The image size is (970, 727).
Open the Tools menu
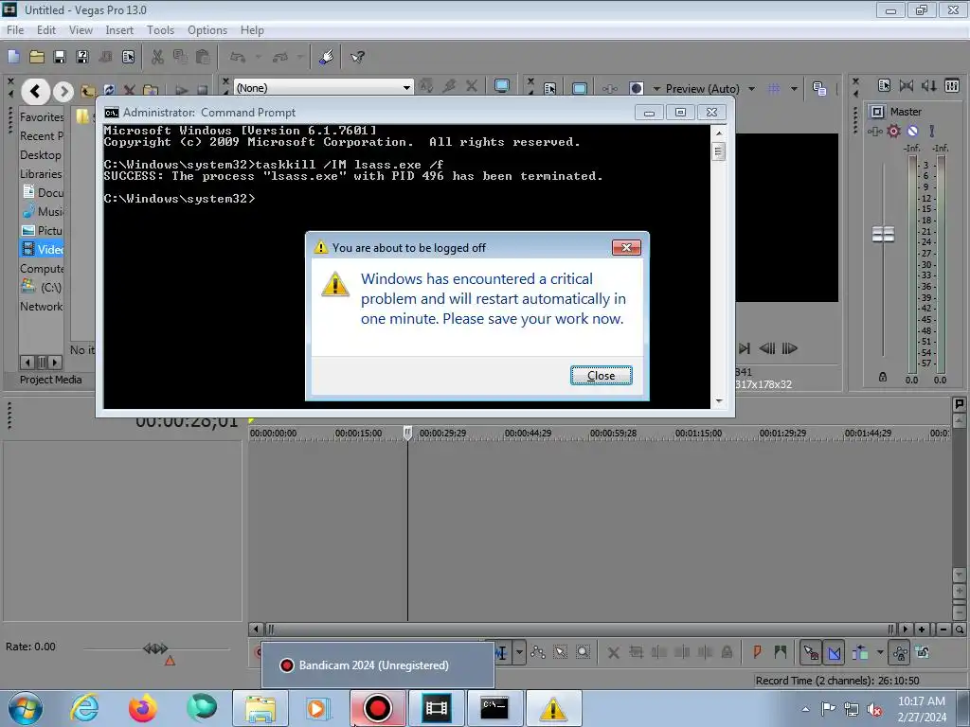tap(160, 30)
